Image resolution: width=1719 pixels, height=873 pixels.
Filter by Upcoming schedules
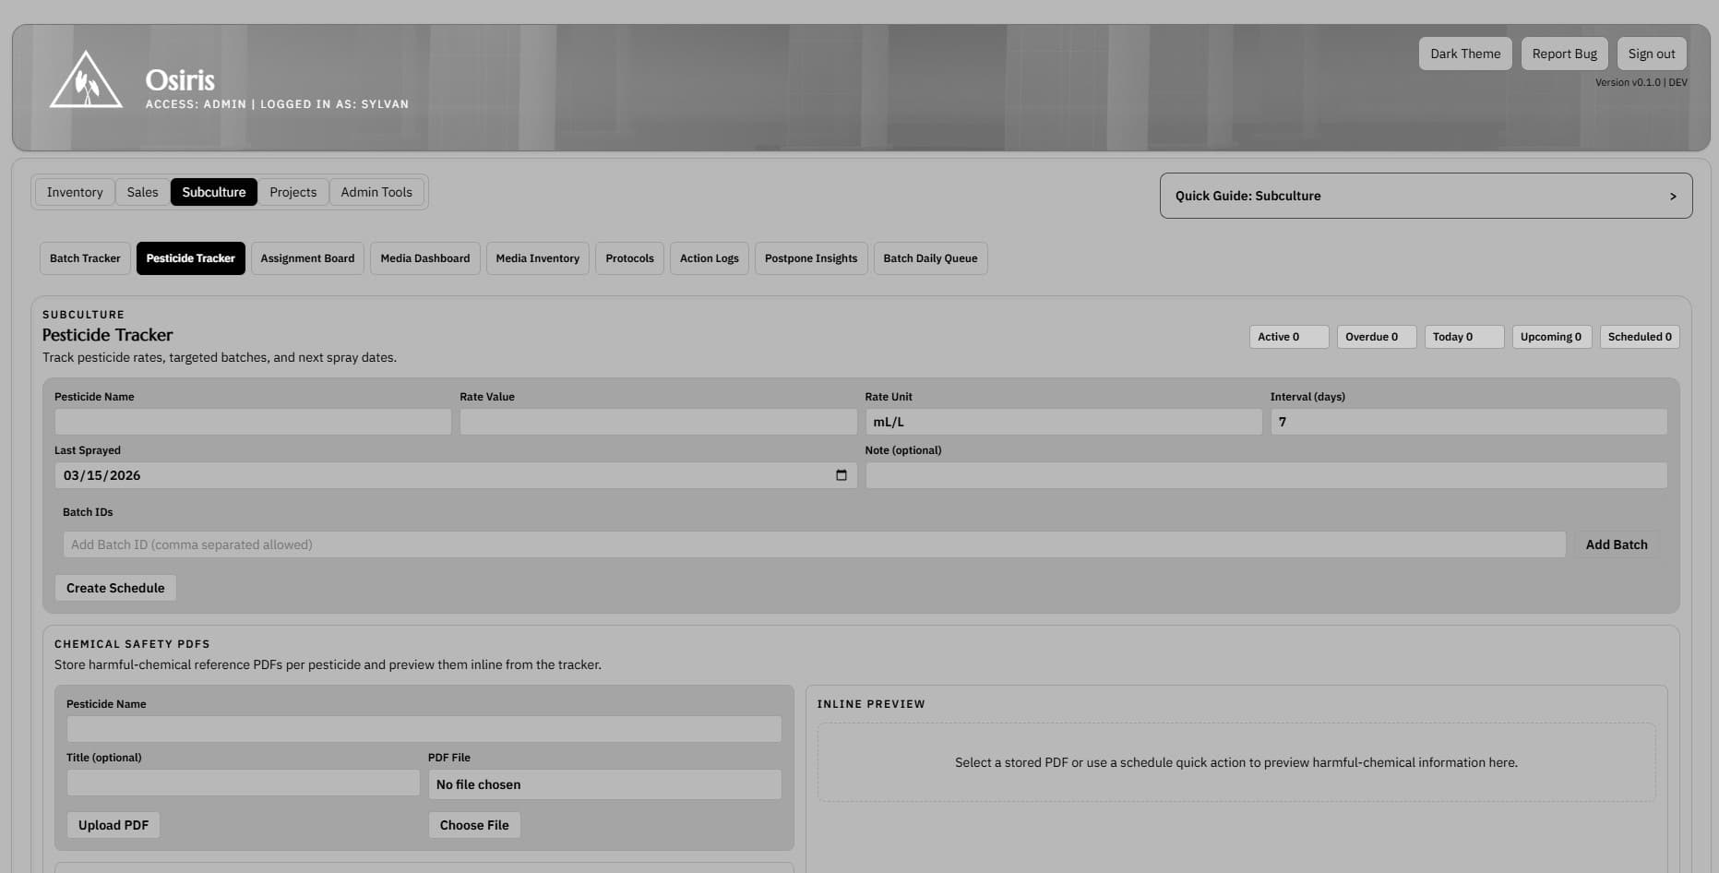click(1551, 337)
